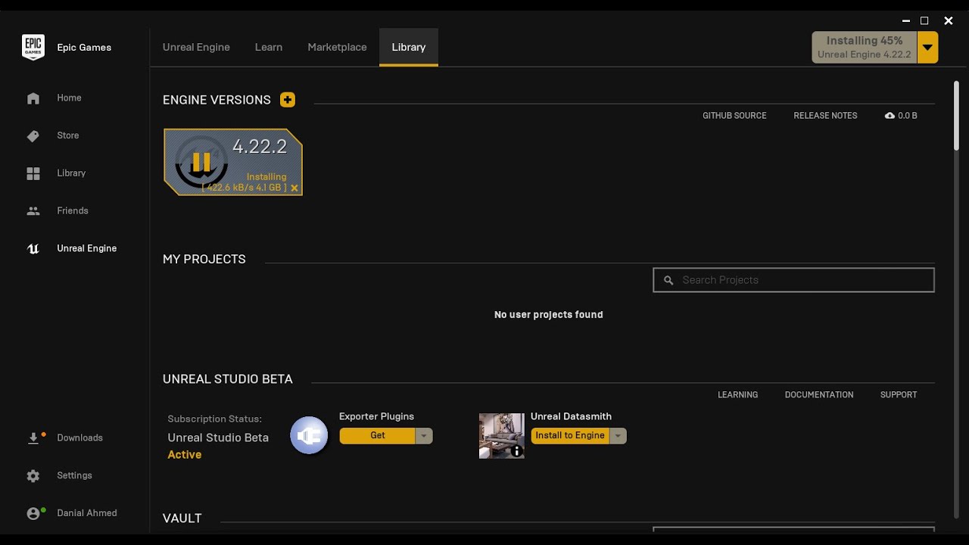
Task: Click the '0.0 B' download size text
Action: [x=907, y=116]
